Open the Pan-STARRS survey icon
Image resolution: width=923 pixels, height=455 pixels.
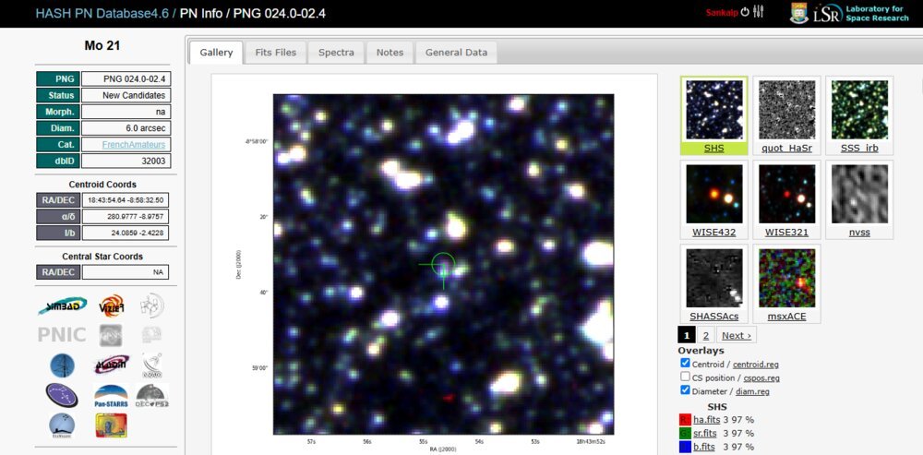pos(112,396)
